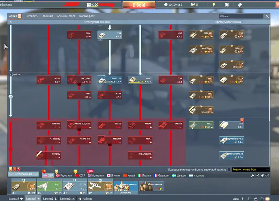279x201 pixels.
Task: Switch to the Авиация tab
Action: click(x=48, y=16)
